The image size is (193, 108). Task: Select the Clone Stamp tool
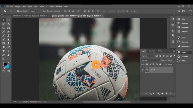[x=8, y=36]
